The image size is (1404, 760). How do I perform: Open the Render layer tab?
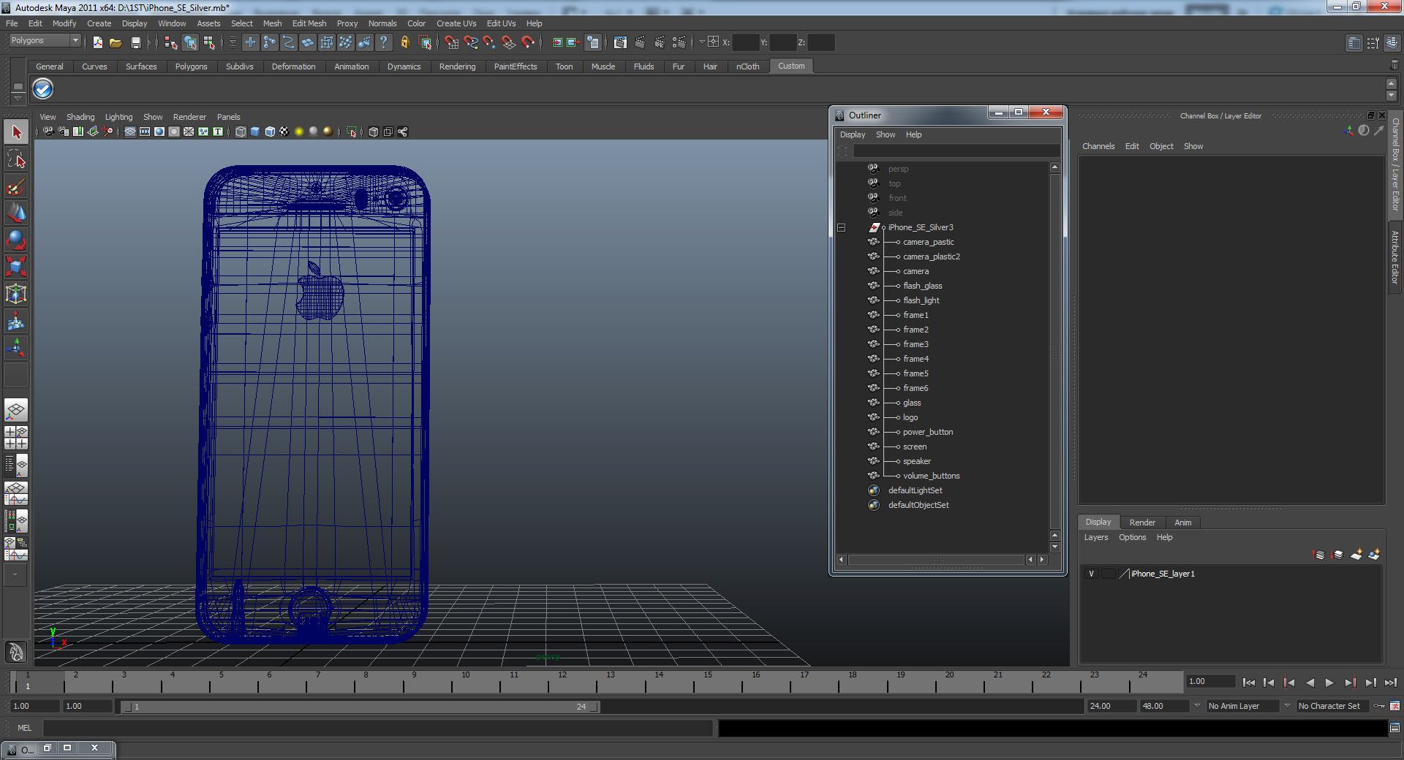click(1142, 522)
